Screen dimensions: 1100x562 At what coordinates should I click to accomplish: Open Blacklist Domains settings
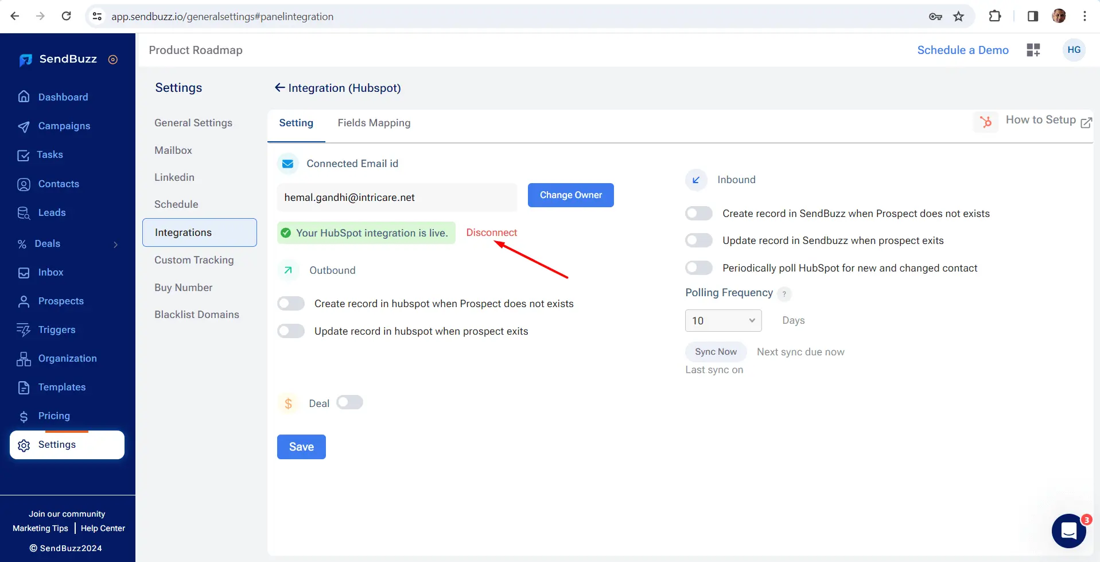(197, 315)
